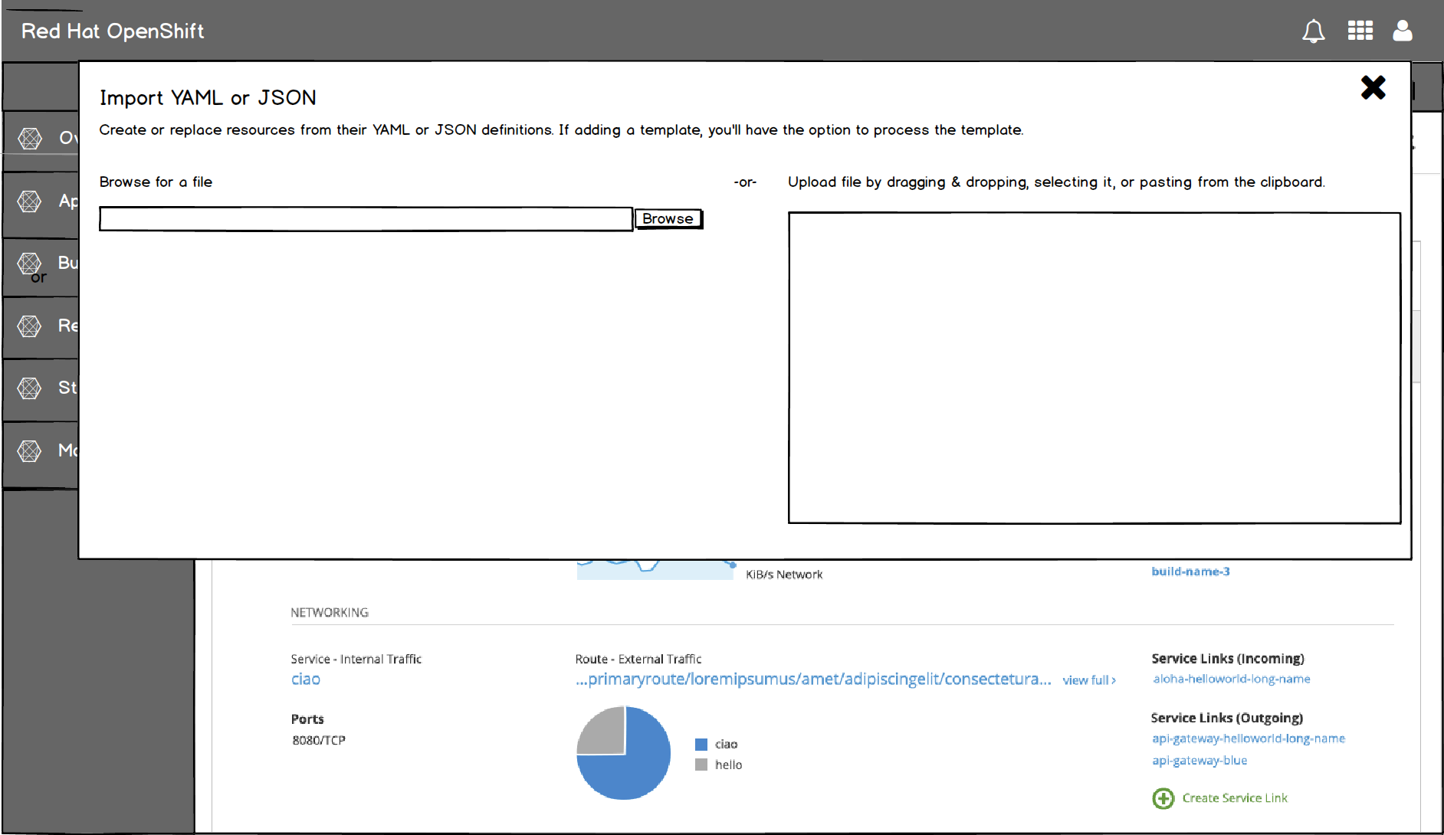This screenshot has height=835, width=1444.
Task: Select the sidebar icon next to 'Re'
Action: tap(30, 326)
